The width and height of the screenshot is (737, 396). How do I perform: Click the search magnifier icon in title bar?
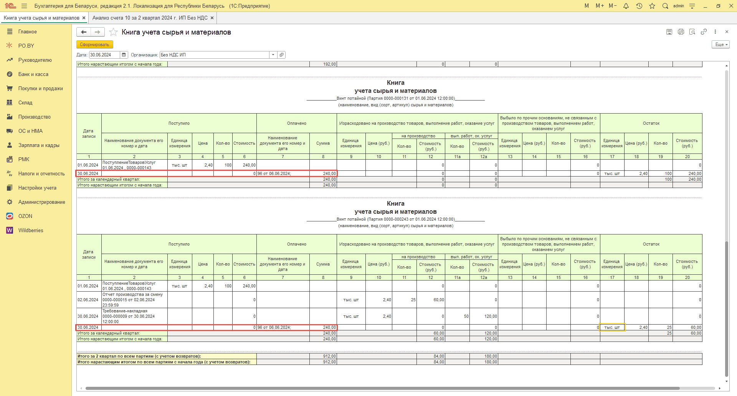coord(665,6)
